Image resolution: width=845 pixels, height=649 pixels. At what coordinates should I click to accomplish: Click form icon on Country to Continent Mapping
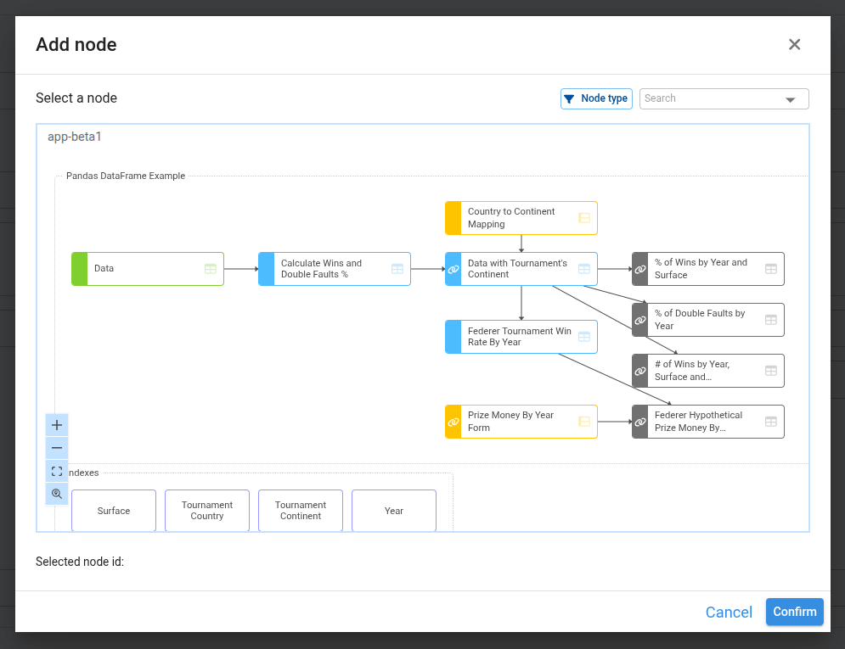pyautogui.click(x=584, y=218)
